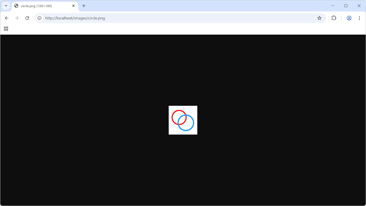366x206 pixels.
Task: Reload the current page
Action: tap(27, 18)
